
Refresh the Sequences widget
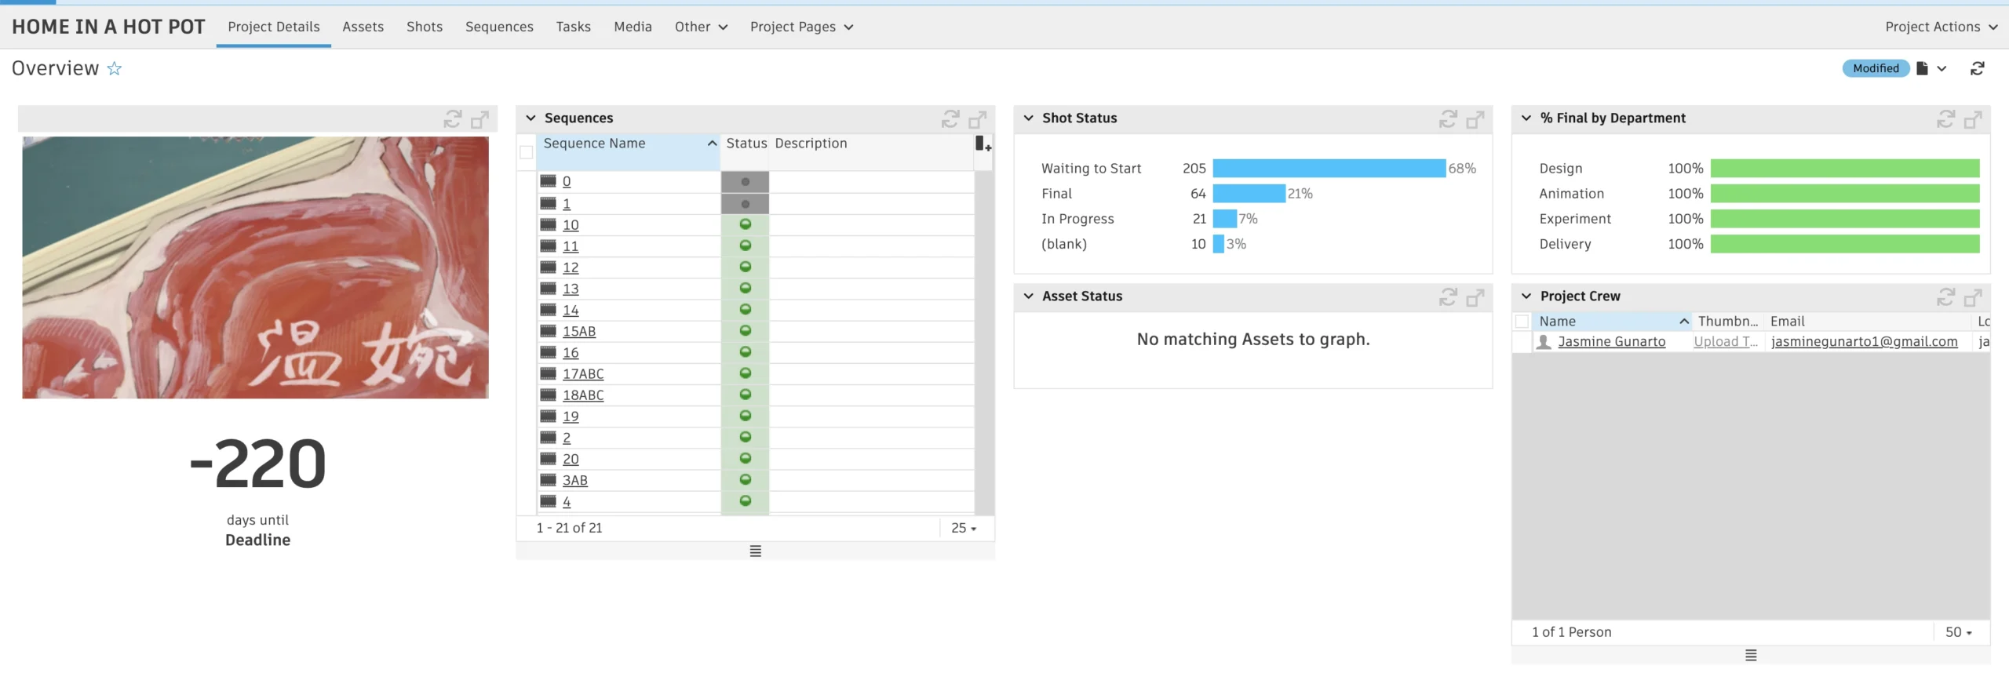coord(950,119)
